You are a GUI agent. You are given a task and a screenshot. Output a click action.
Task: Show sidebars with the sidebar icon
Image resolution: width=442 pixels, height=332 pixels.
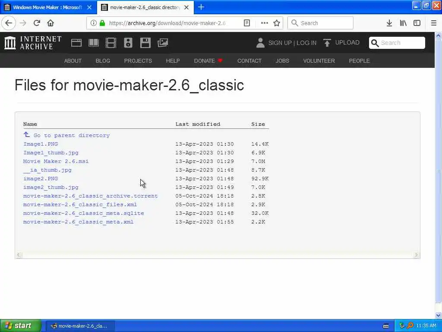pyautogui.click(x=417, y=23)
